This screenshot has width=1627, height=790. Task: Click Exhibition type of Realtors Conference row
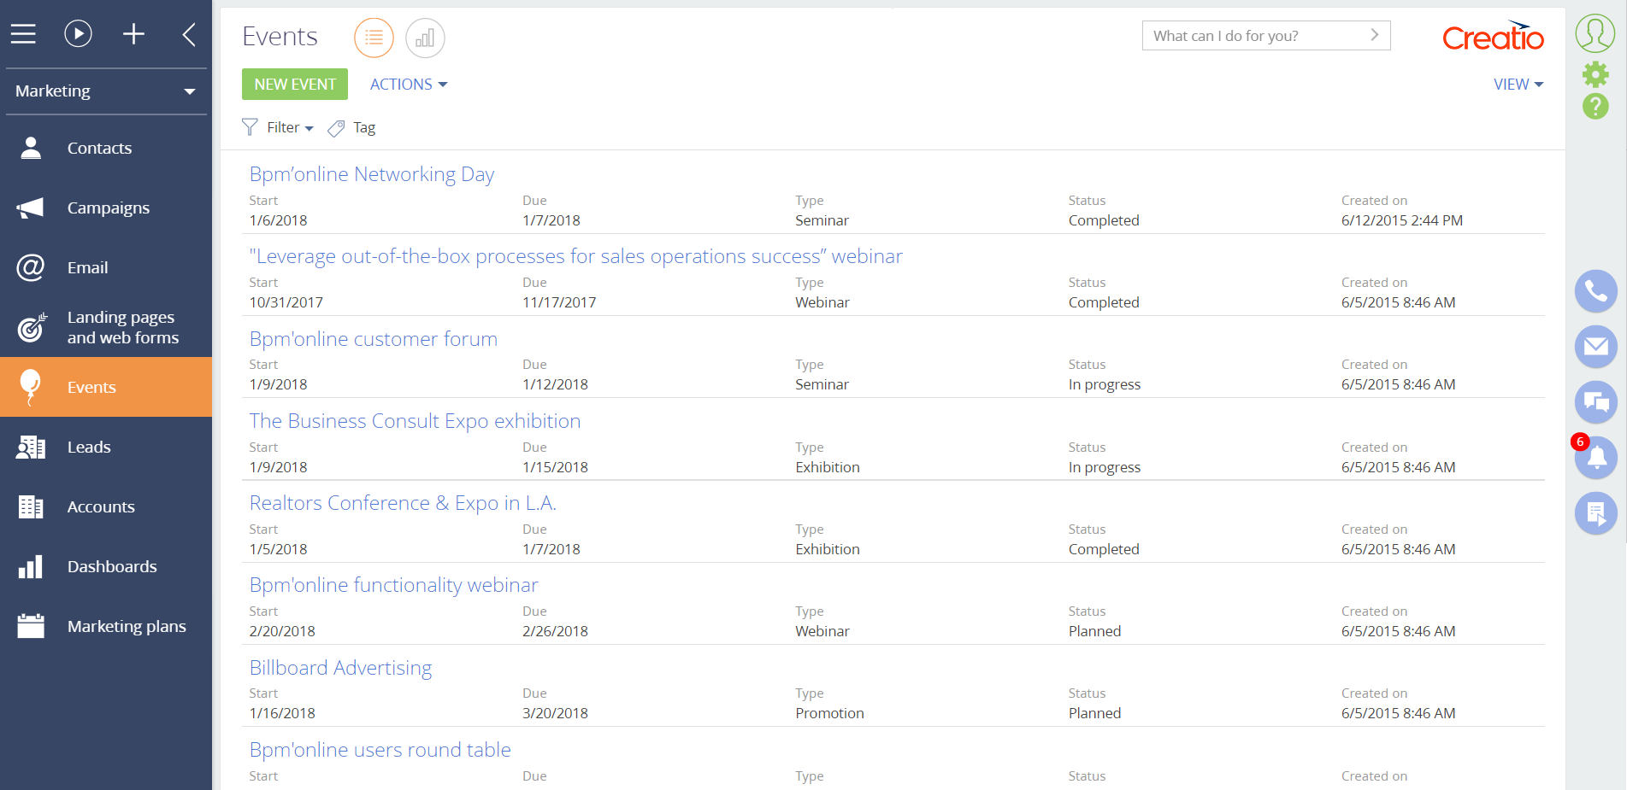(828, 549)
